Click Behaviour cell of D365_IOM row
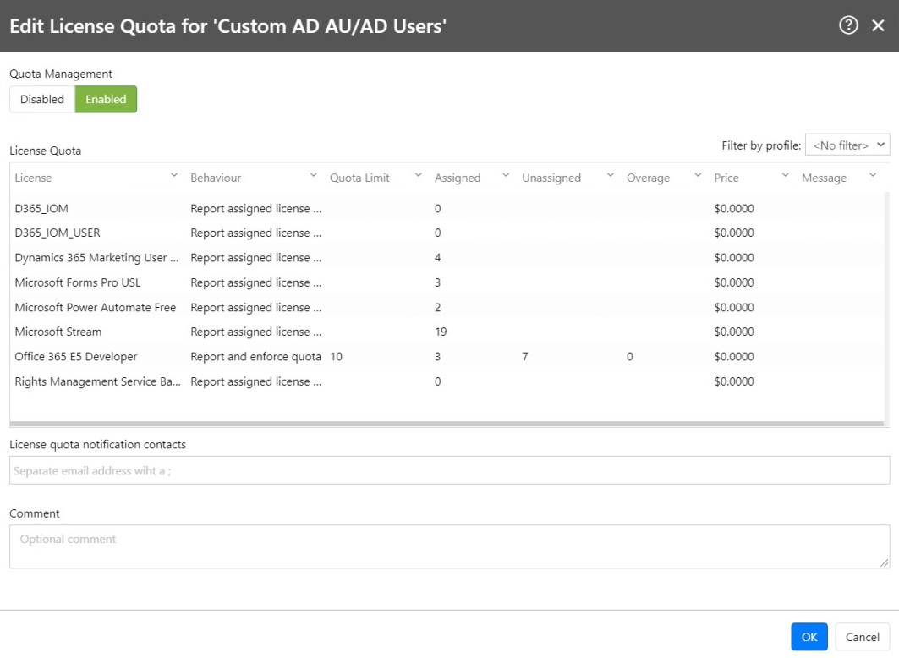This screenshot has height=658, width=899. (255, 209)
